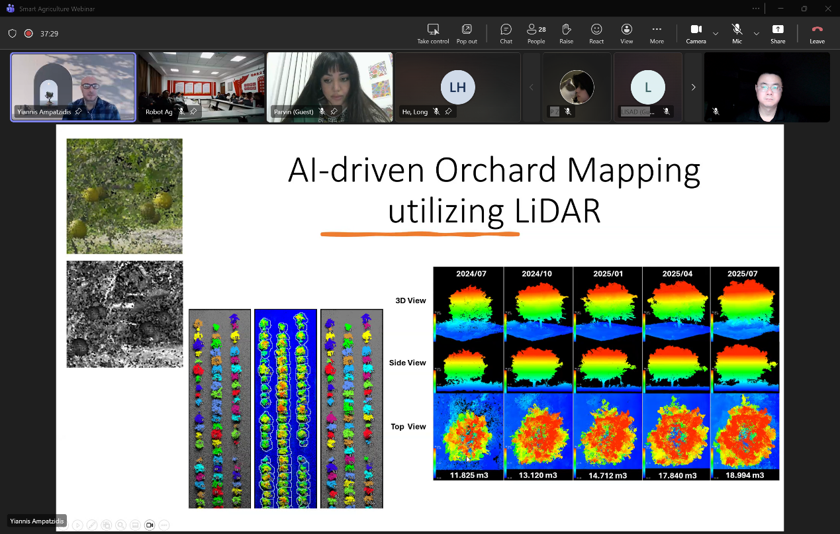Screen dimensions: 840x534
Task: Select Parvin (Guest) video tile
Action: point(329,86)
